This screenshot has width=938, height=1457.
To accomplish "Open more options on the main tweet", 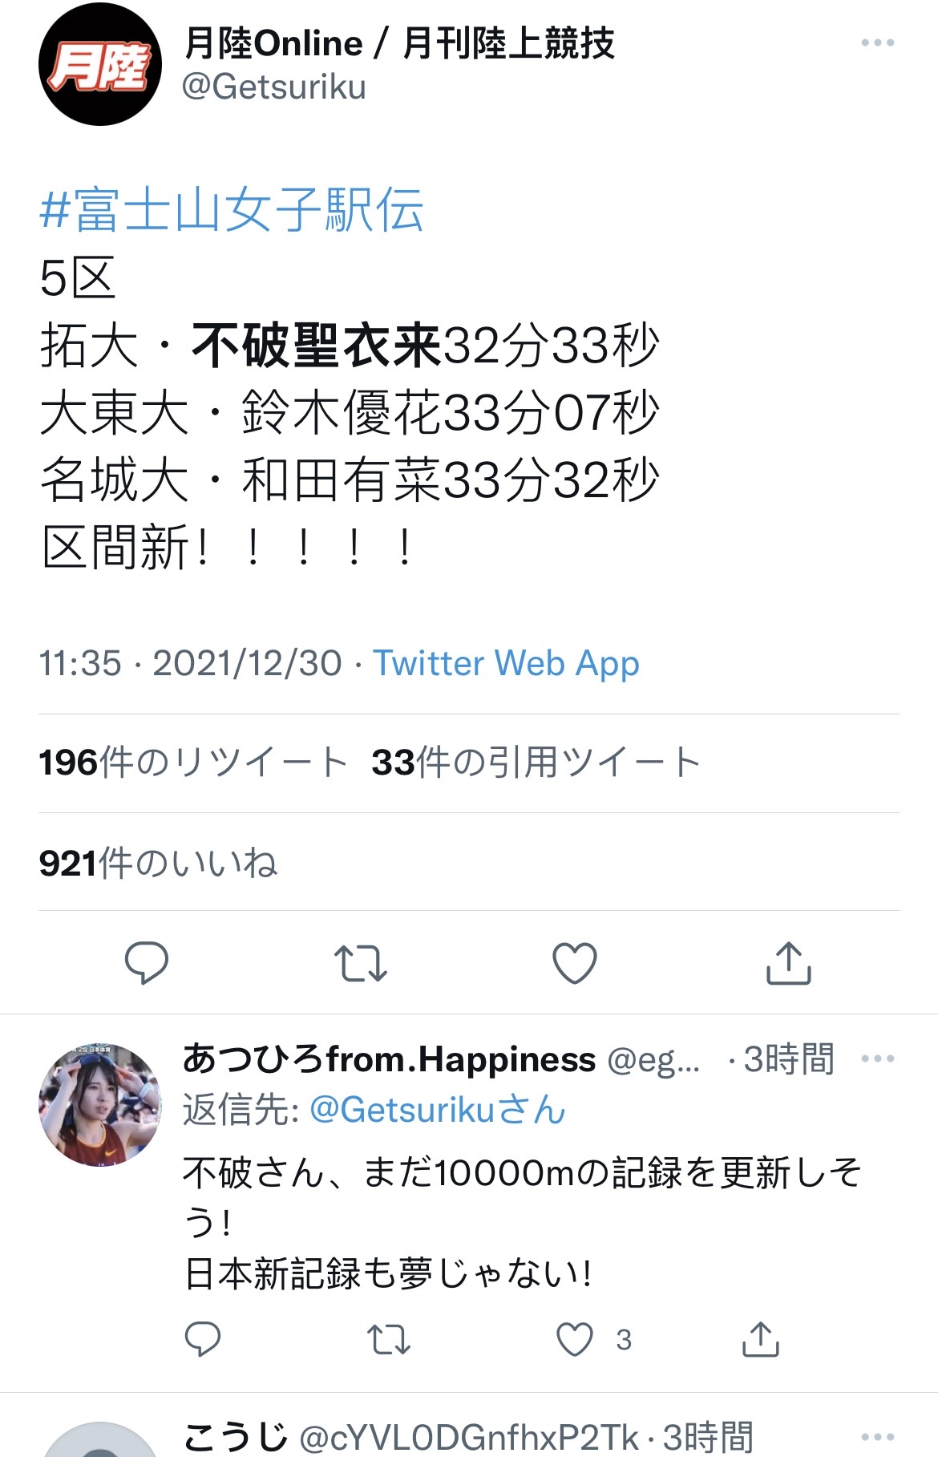I will [877, 42].
